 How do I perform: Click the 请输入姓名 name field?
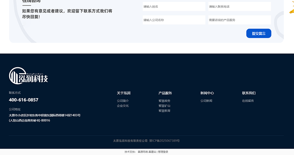[174, 6]
